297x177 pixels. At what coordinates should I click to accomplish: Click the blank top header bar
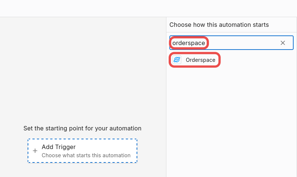click(148, 8)
